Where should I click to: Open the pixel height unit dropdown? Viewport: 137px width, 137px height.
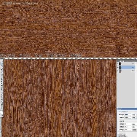coord(134,118)
